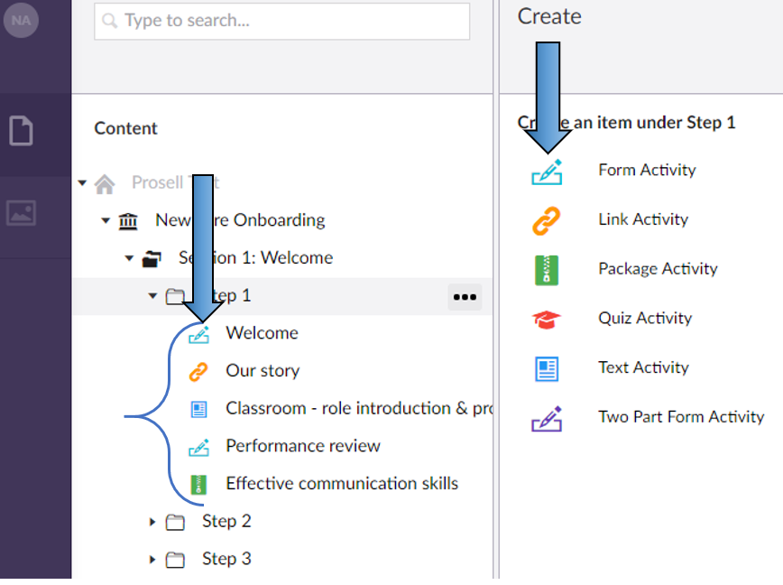Viewport: 783px width, 585px height.
Task: Expand the Step 3 folder
Action: click(152, 559)
